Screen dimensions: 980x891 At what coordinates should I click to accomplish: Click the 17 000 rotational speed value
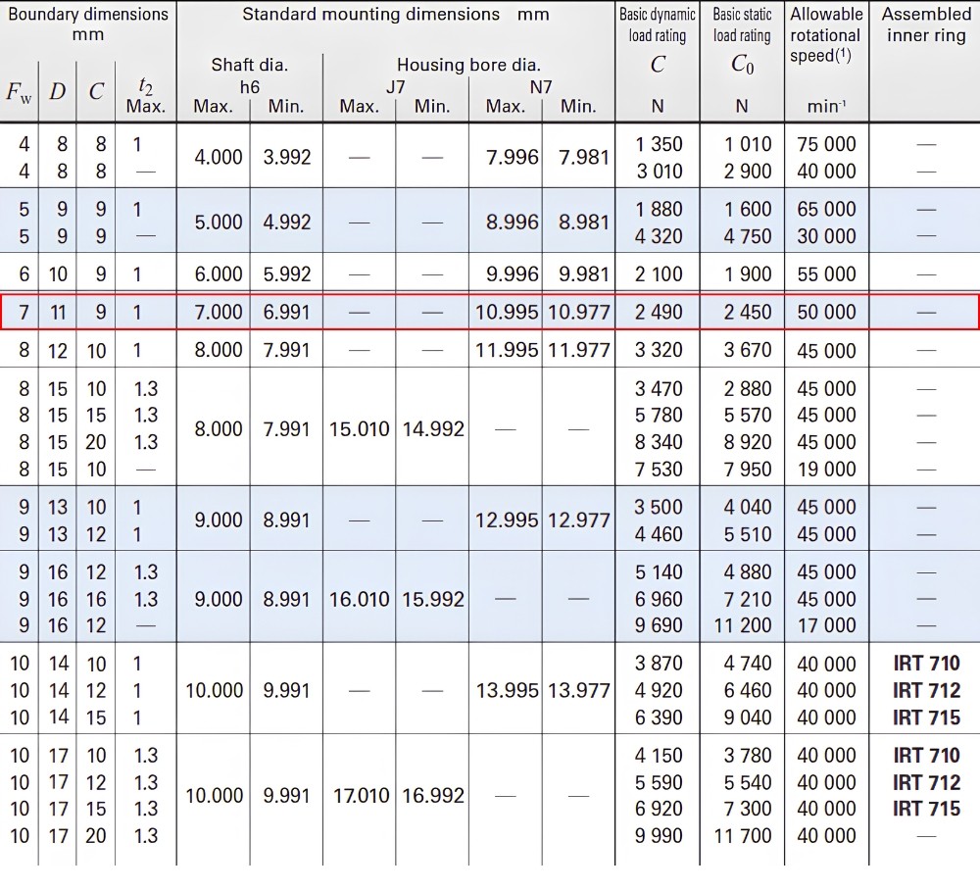826,625
